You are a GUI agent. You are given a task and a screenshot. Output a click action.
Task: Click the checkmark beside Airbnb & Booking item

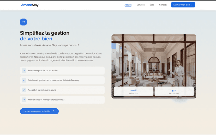pos(24,80)
